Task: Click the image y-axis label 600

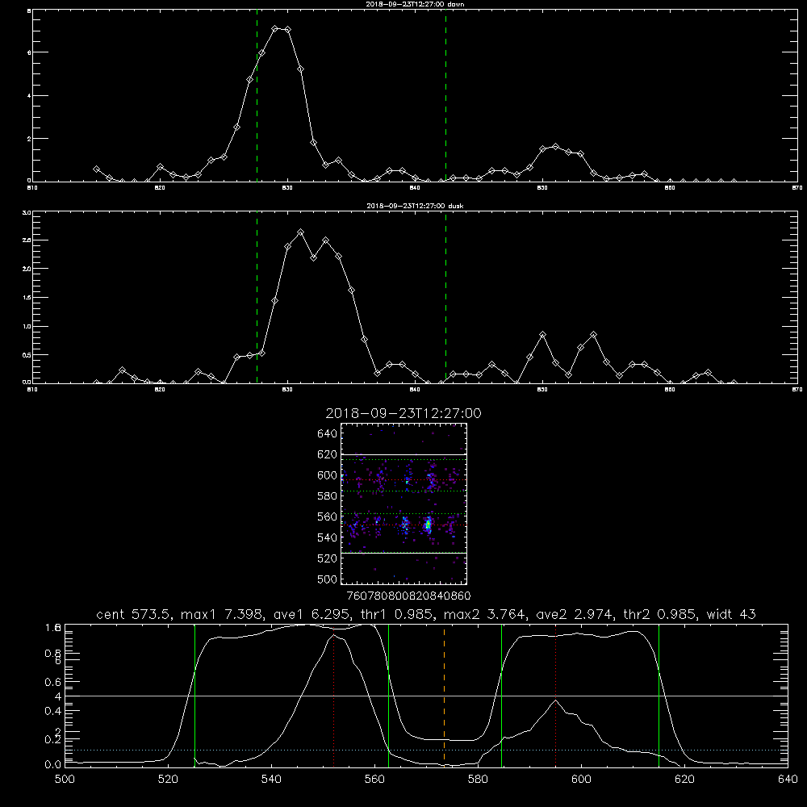Action: [x=328, y=475]
